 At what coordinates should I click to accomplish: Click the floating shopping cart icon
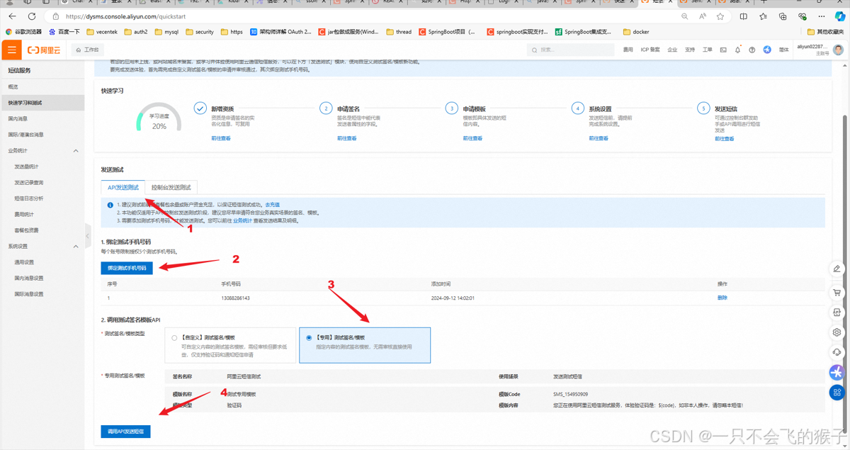[837, 292]
